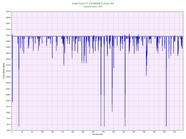This screenshot has height=139, width=186.
Task: Click the 546 time-axis label
Action: coord(144,132)
